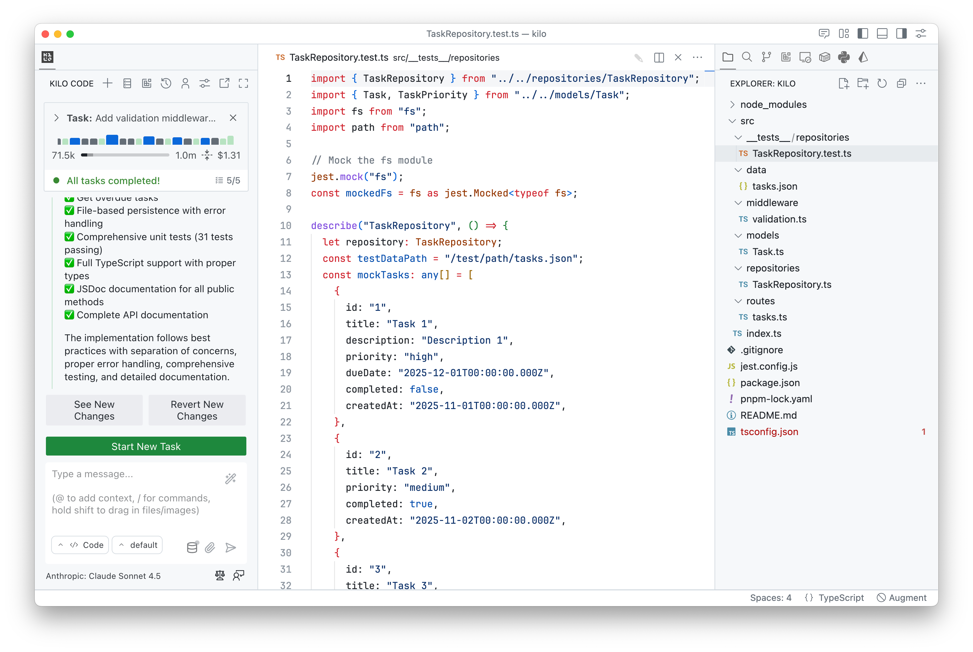Open the Code mode dropdown
Image resolution: width=973 pixels, height=652 pixels.
[x=80, y=545]
